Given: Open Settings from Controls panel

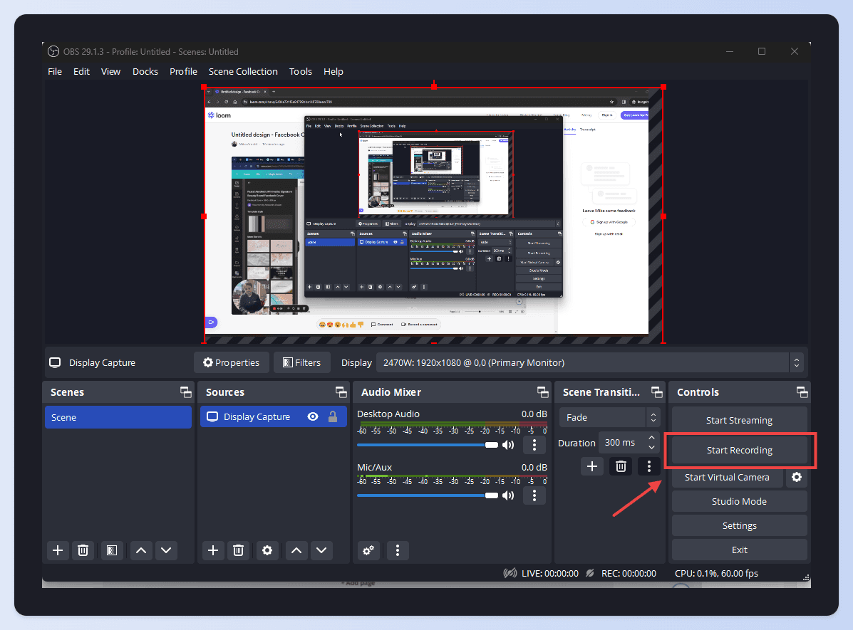Looking at the screenshot, I should pyautogui.click(x=739, y=525).
